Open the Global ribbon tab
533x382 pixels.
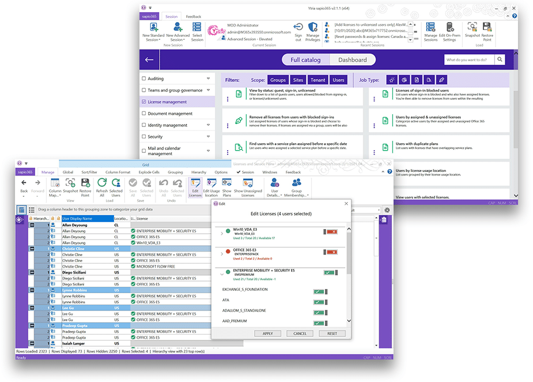click(x=67, y=173)
